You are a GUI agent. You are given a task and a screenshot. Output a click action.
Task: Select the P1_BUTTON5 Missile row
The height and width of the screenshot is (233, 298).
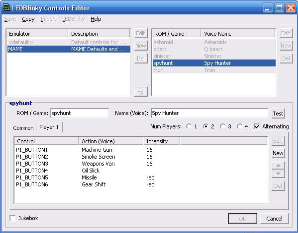141,177
